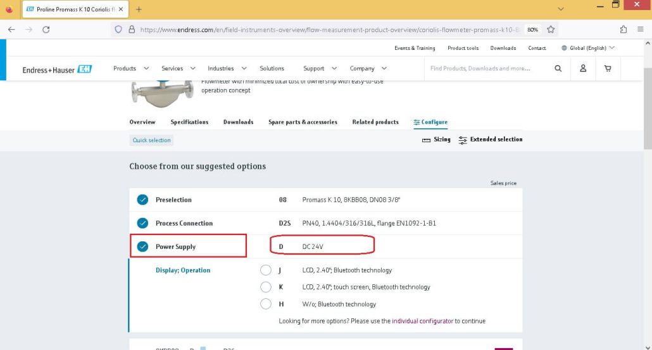Click the page vertical scrollbar thumb
The width and height of the screenshot is (652, 350).
(x=648, y=109)
